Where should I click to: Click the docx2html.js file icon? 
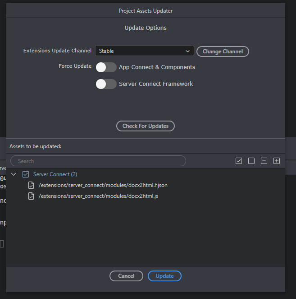(31, 196)
